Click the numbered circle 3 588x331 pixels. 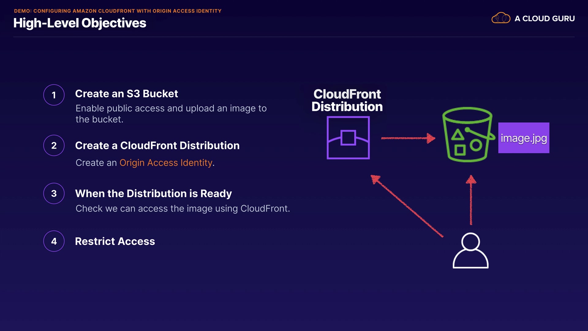[x=54, y=193]
